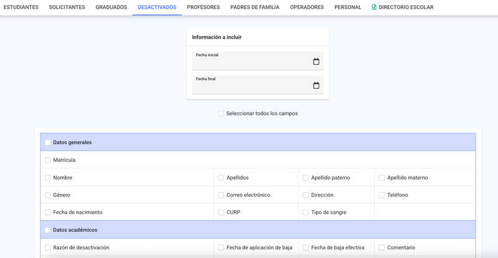Image resolution: width=498 pixels, height=258 pixels.
Task: Open the Profesores tab
Action: click(x=204, y=7)
